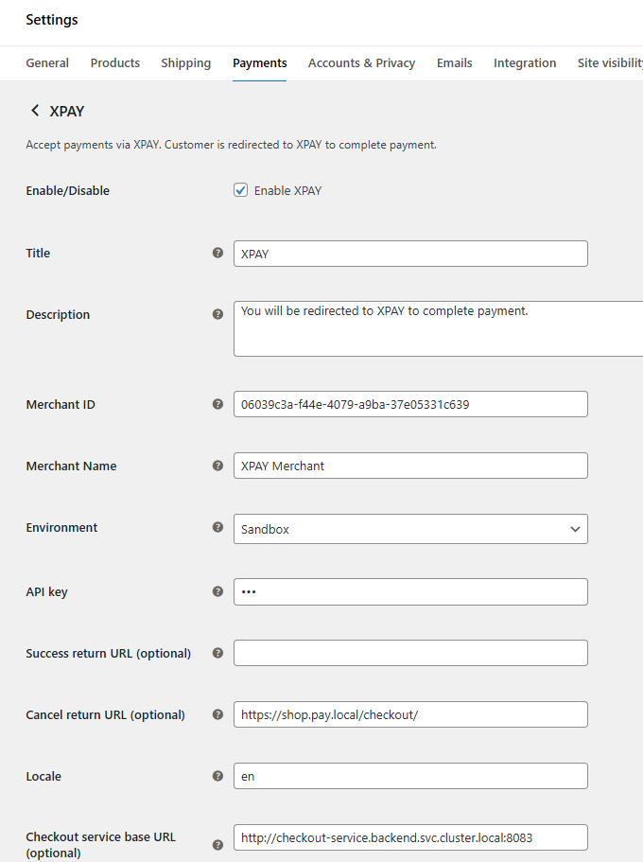Screen dimensions: 643x862
Task: Click Merchant ID help tooltip icon
Action: tap(217, 405)
